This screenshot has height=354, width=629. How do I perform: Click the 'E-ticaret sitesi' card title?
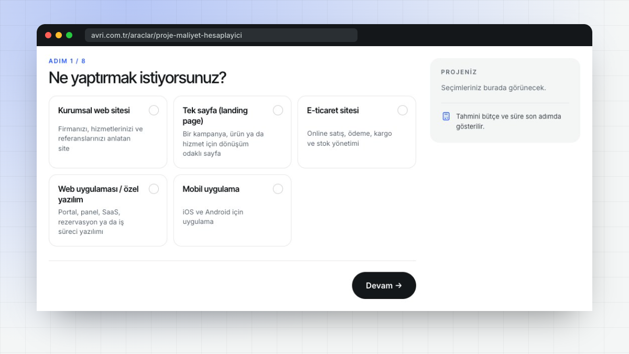(x=333, y=111)
